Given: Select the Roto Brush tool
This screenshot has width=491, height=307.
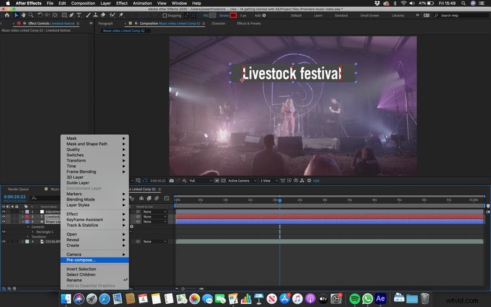Looking at the screenshot, I should (x=112, y=15).
